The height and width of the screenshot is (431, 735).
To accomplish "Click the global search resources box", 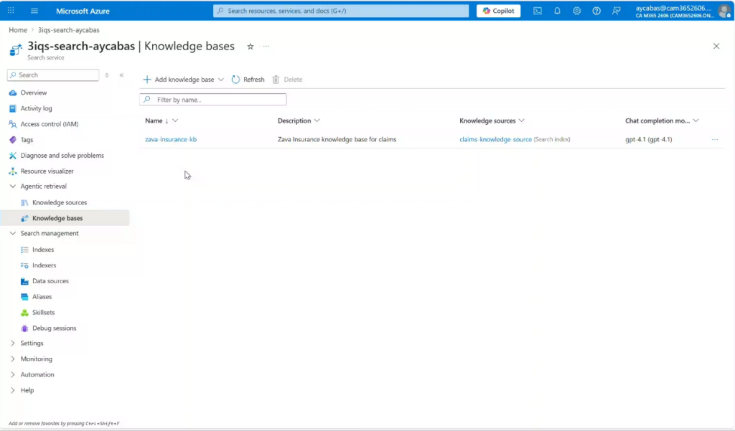I will [341, 11].
